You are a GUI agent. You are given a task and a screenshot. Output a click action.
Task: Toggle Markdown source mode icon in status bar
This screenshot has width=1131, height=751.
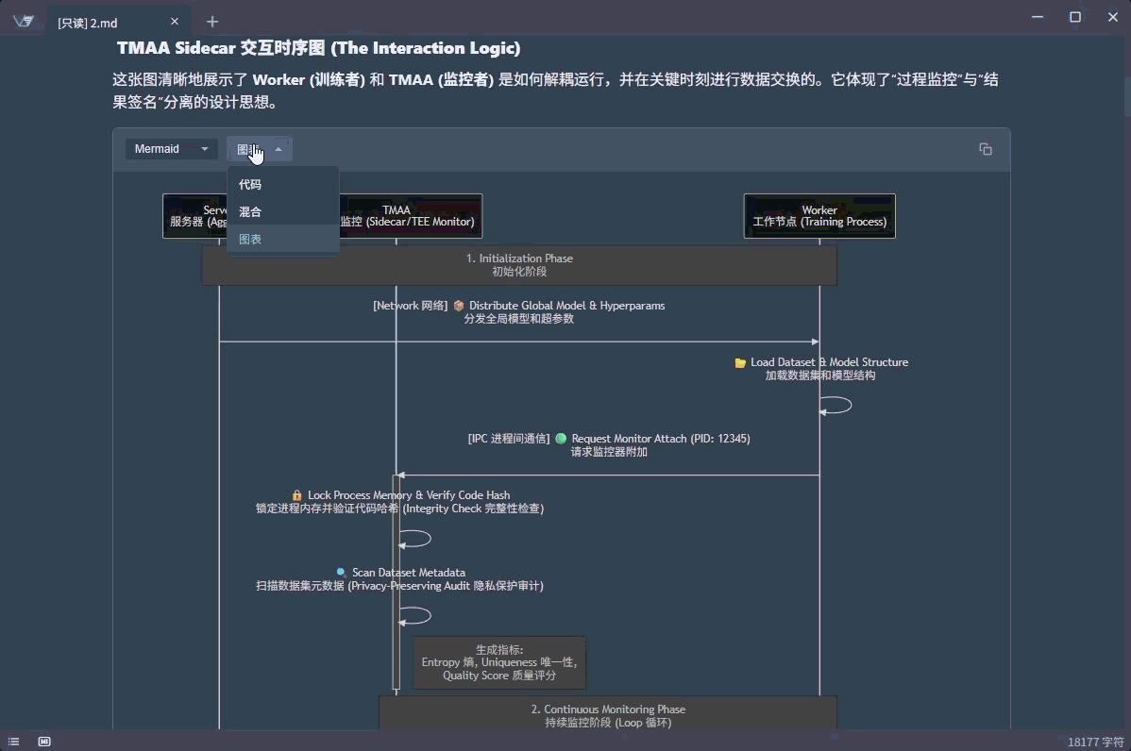[x=44, y=742]
